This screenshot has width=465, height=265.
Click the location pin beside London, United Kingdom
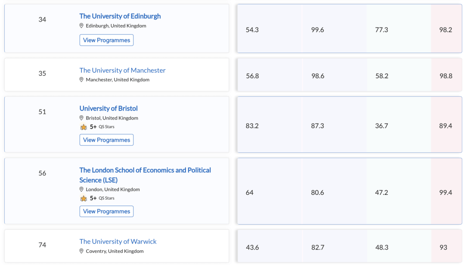pyautogui.click(x=81, y=189)
